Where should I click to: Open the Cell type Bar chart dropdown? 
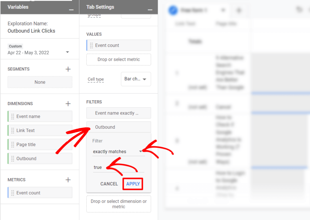click(x=136, y=79)
